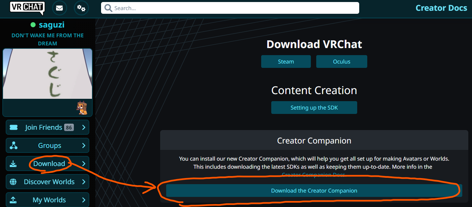Click the search magnifier icon
Image resolution: width=472 pixels, height=207 pixels.
[x=108, y=8]
